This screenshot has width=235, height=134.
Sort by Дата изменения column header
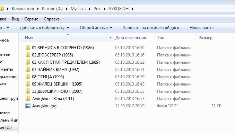click(131, 38)
